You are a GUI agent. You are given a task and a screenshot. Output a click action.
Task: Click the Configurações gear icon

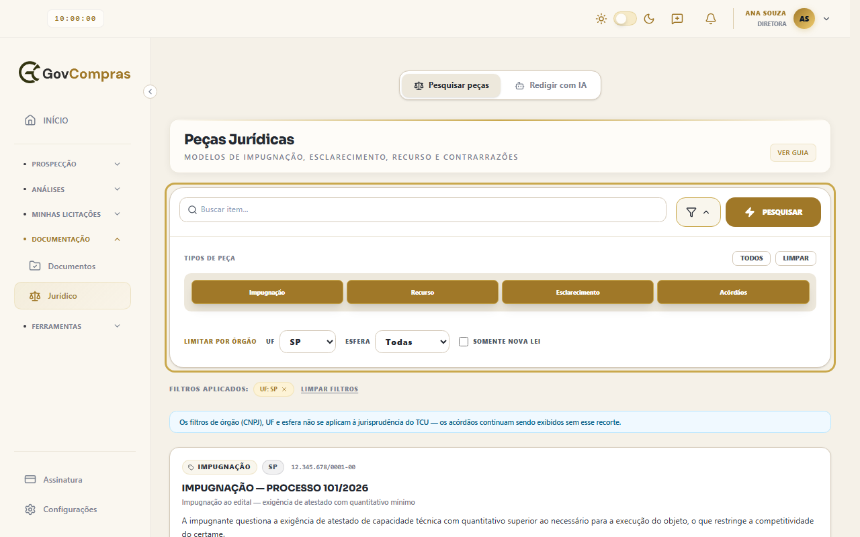(x=30, y=509)
